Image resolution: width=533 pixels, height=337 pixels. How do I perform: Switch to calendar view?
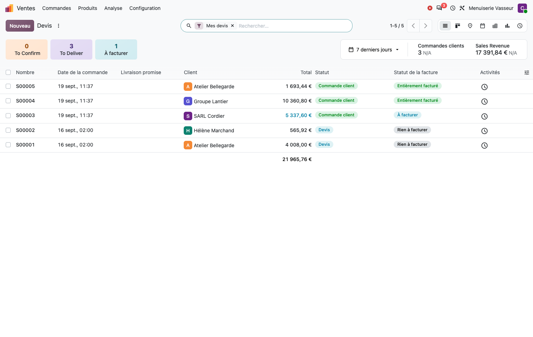(483, 26)
